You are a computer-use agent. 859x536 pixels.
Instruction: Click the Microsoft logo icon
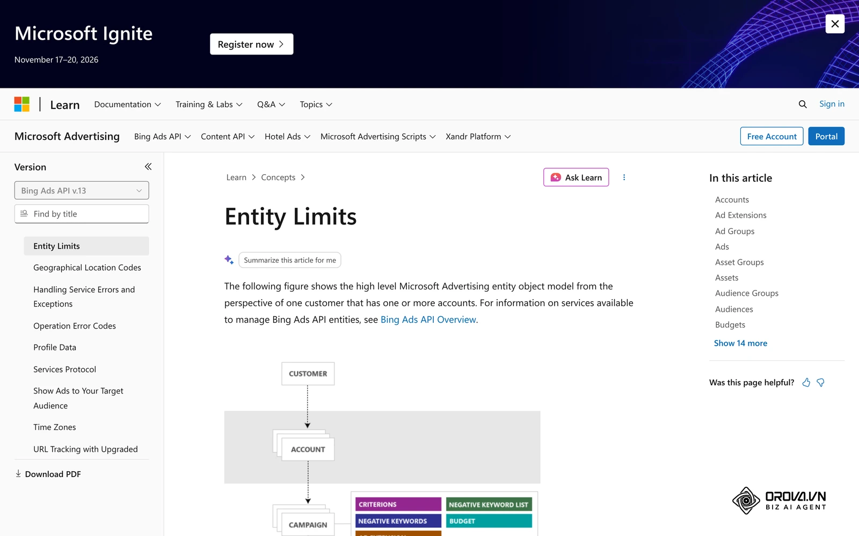click(22, 104)
